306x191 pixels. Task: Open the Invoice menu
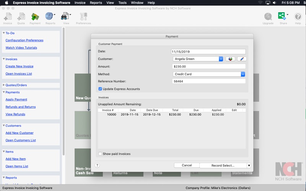(80, 3)
